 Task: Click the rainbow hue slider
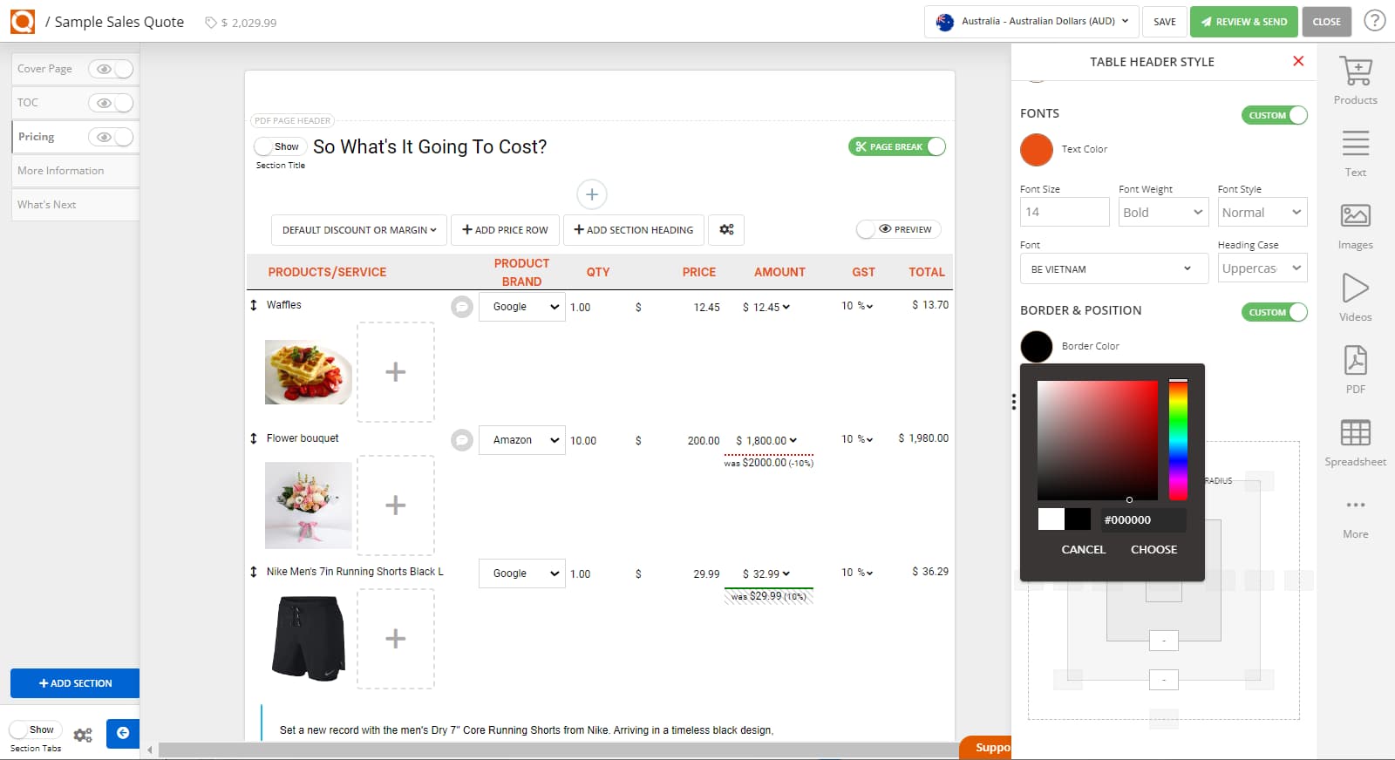coord(1178,440)
